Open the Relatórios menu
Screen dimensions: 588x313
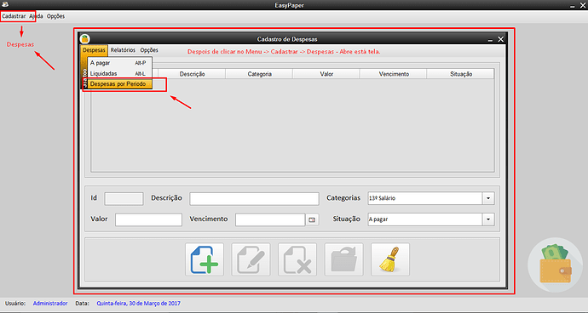pos(123,50)
